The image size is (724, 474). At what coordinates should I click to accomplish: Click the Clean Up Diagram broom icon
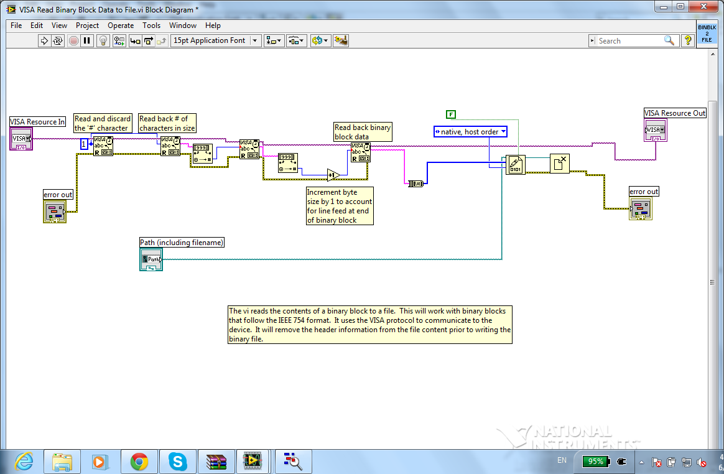tap(341, 40)
